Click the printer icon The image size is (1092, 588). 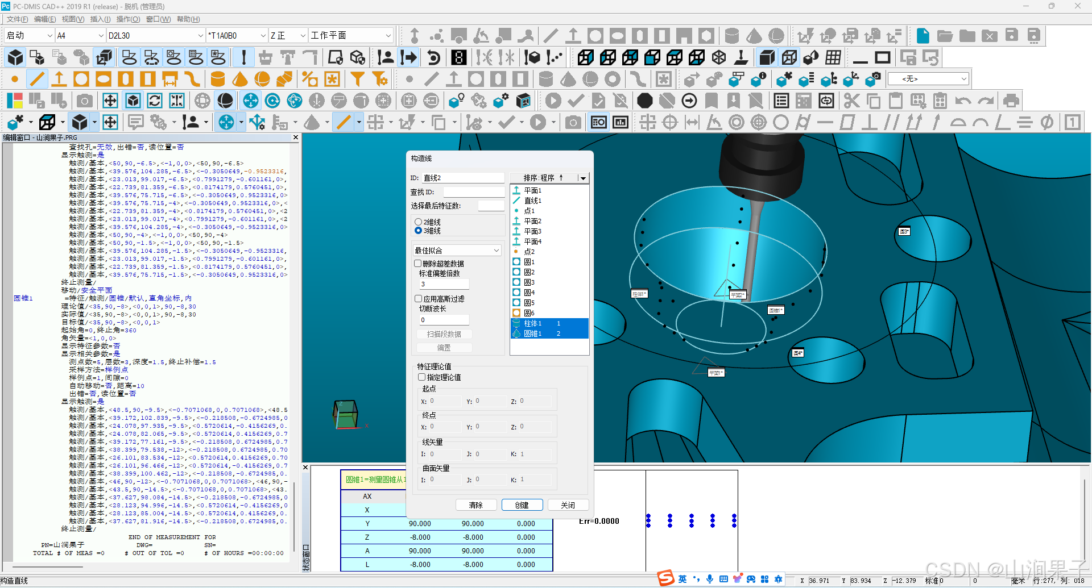[1011, 101]
